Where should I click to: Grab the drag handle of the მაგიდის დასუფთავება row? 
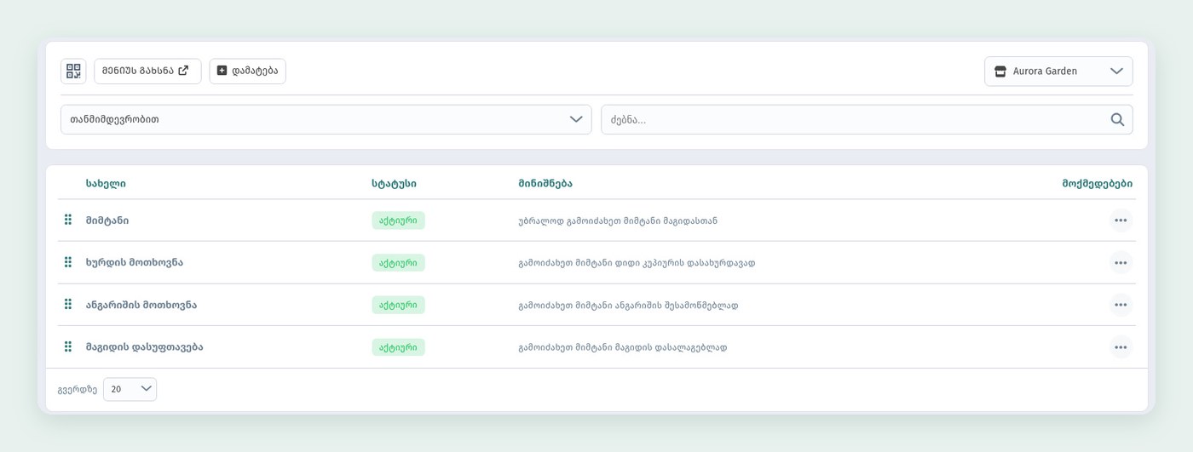click(x=68, y=347)
